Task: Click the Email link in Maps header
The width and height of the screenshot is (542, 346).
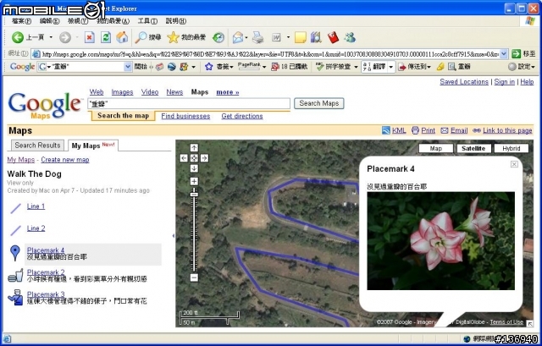Action: 459,130
